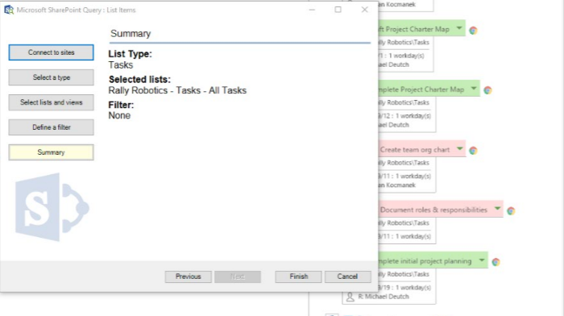Go to Select lists and views step
Viewport: 564px width, 316px height.
click(51, 102)
